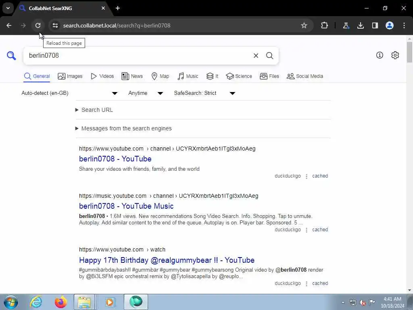Open cached copy of Happy 17th Birthday result
The width and height of the screenshot is (413, 310).
[x=320, y=284]
